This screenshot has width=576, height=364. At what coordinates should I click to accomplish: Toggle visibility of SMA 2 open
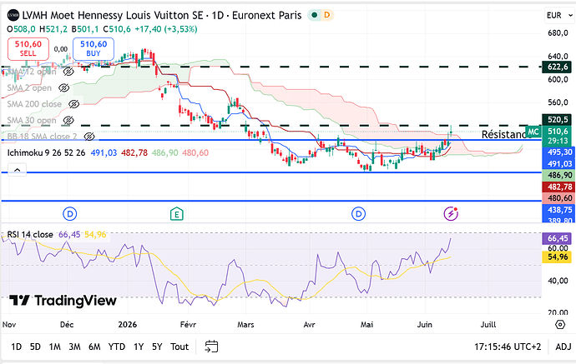tap(64, 88)
